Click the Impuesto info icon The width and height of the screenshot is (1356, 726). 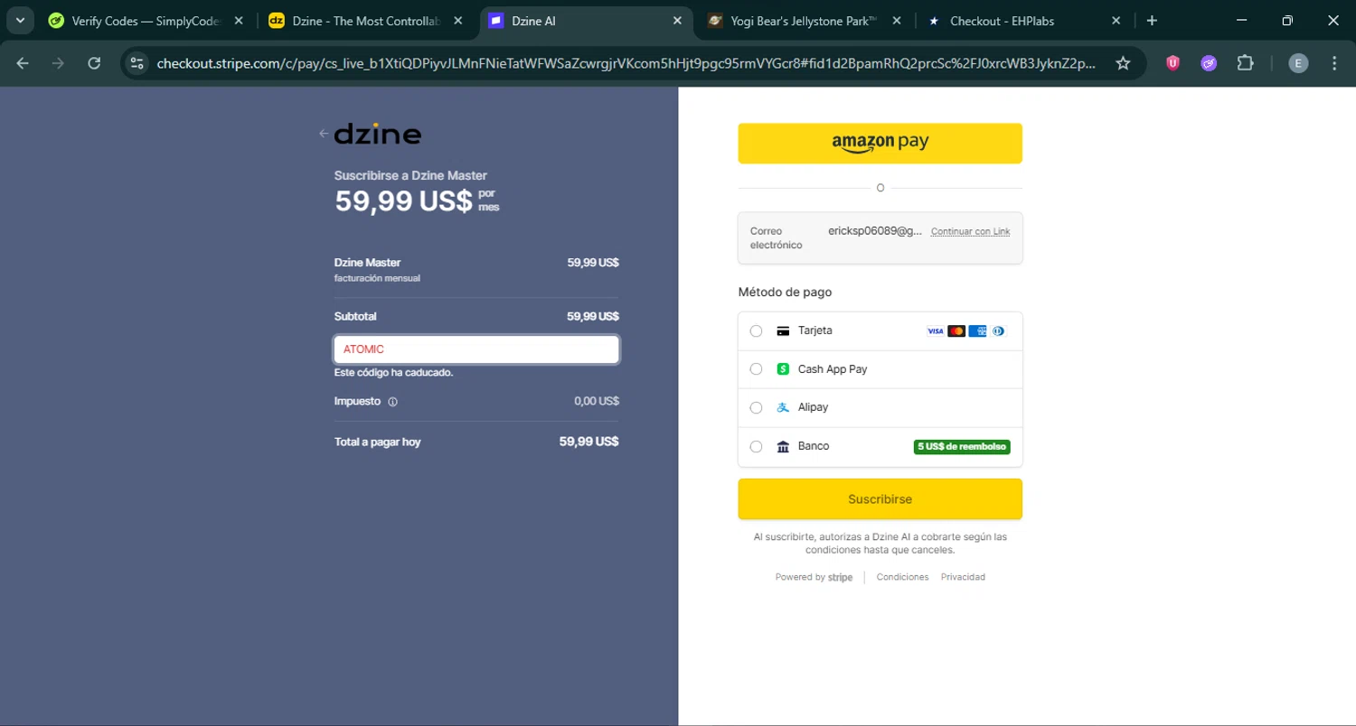click(392, 402)
